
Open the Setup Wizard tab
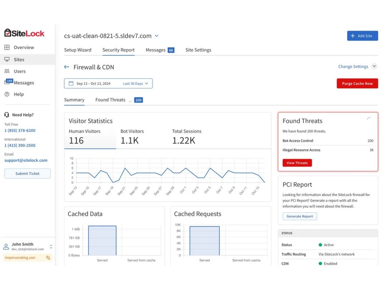pyautogui.click(x=78, y=50)
